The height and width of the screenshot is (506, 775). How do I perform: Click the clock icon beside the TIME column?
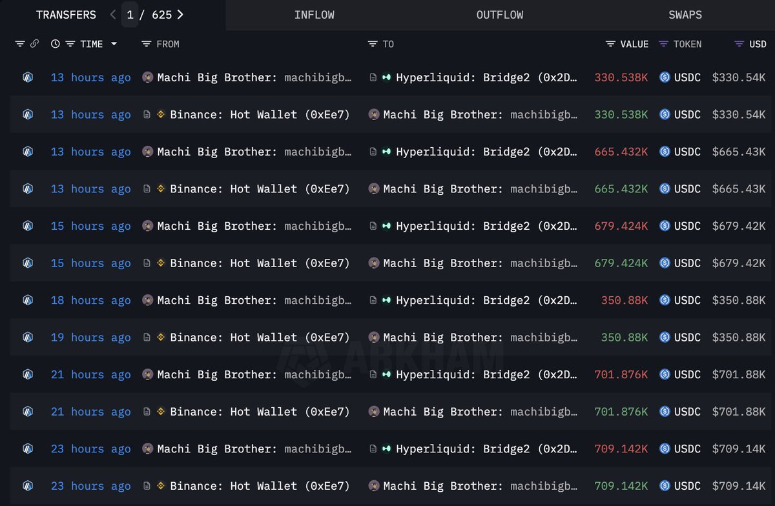pyautogui.click(x=55, y=44)
